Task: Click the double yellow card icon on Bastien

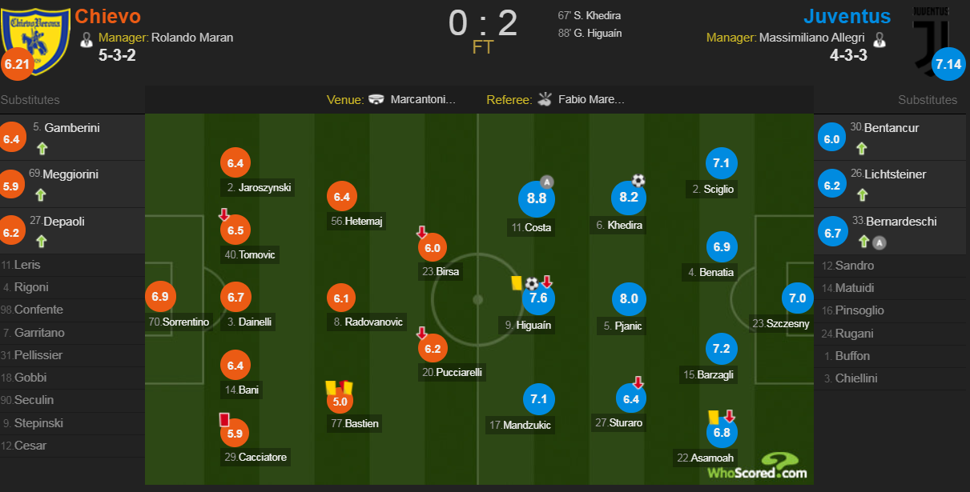Action: (x=339, y=388)
